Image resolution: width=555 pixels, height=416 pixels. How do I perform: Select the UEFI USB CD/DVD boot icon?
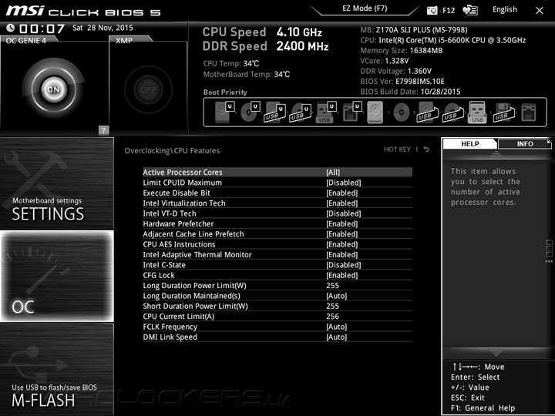coord(301,112)
